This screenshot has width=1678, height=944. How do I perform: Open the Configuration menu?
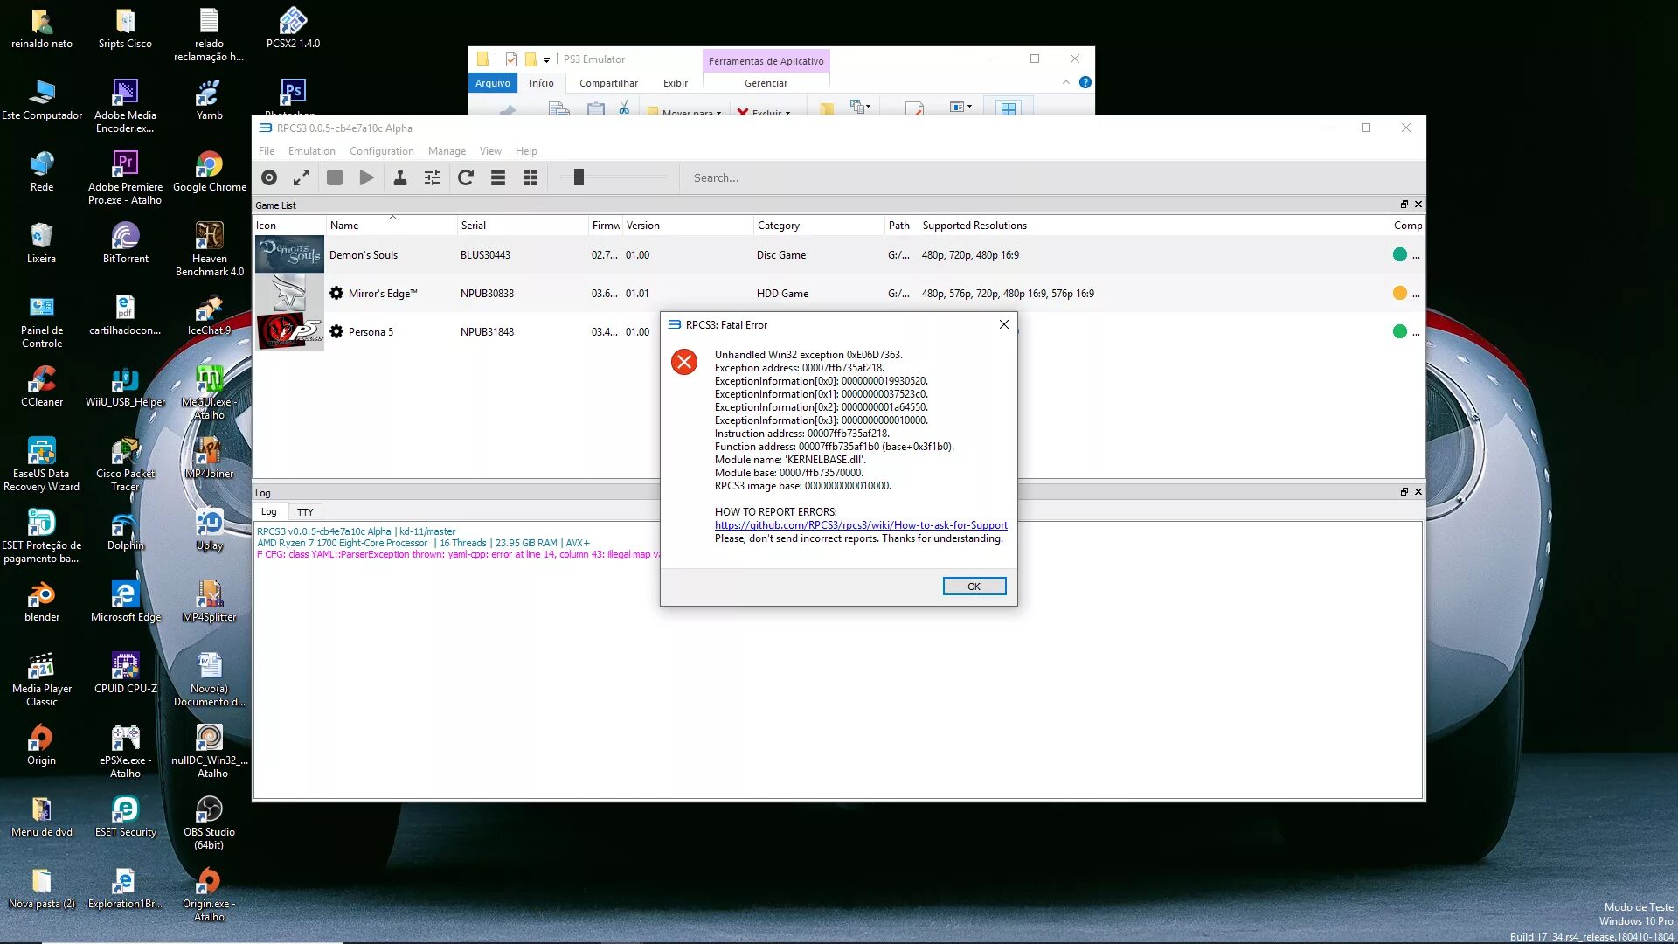click(381, 151)
